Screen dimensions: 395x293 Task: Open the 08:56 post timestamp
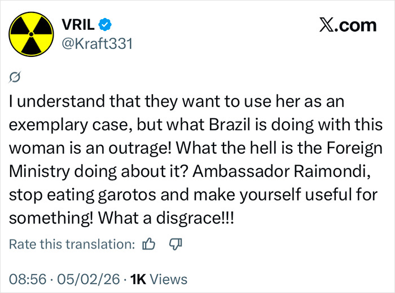coord(27,279)
